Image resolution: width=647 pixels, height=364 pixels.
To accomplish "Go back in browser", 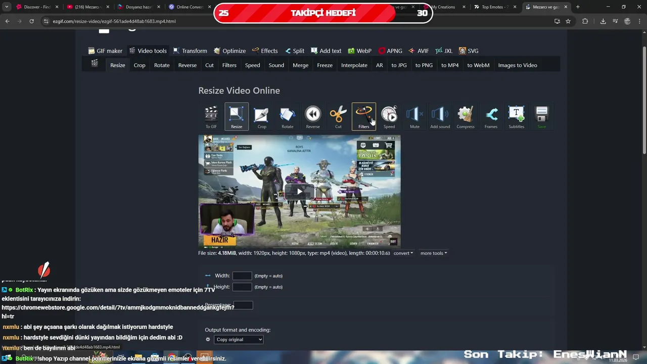I will coord(7,21).
